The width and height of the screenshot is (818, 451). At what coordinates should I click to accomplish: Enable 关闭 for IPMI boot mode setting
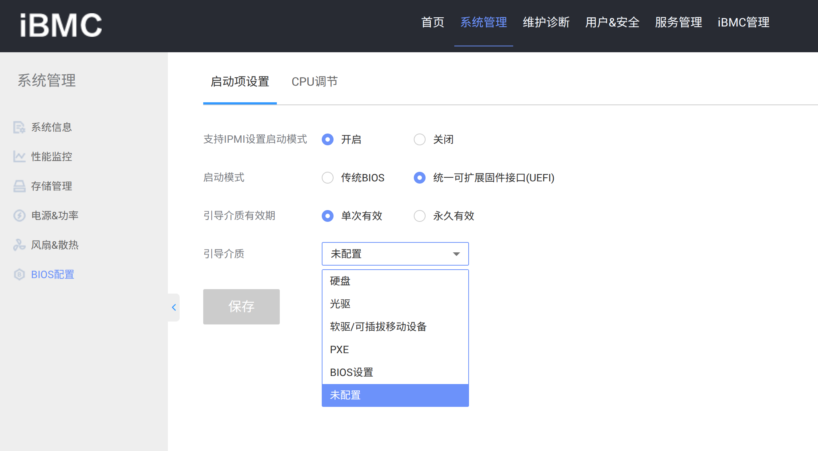pyautogui.click(x=419, y=139)
